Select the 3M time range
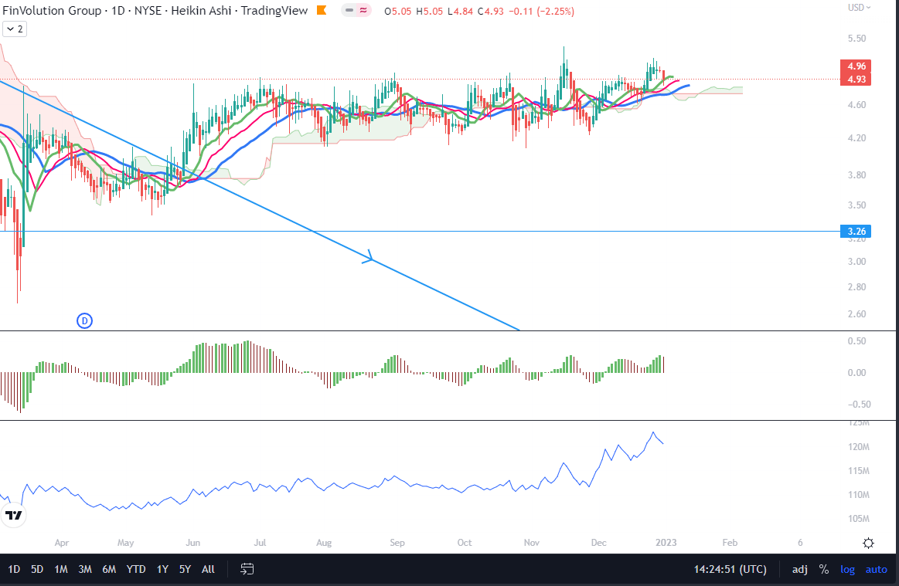This screenshot has width=899, height=586. [x=85, y=569]
